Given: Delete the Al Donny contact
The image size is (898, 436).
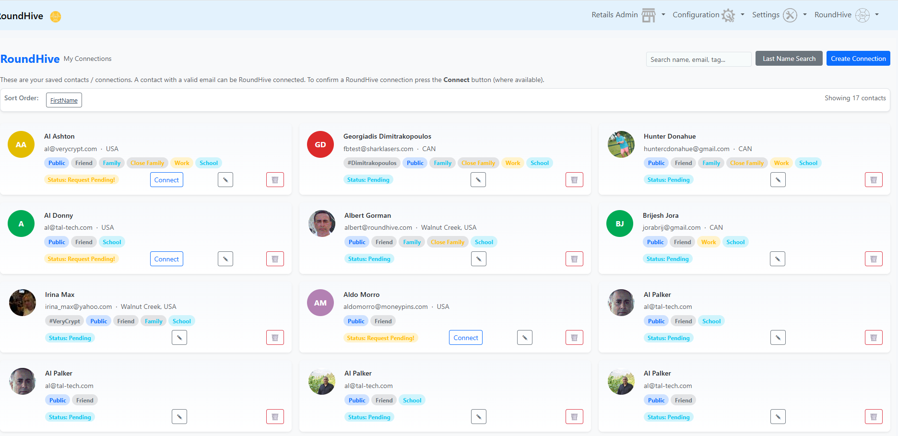Looking at the screenshot, I should (275, 259).
